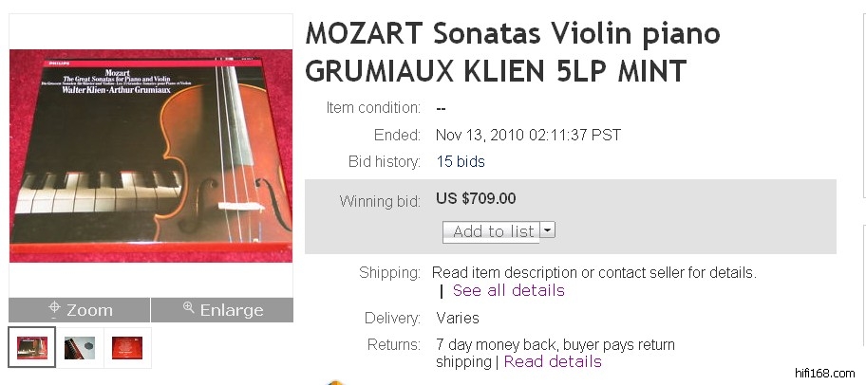Click the Zoom crosshair icon under the image

coord(55,309)
